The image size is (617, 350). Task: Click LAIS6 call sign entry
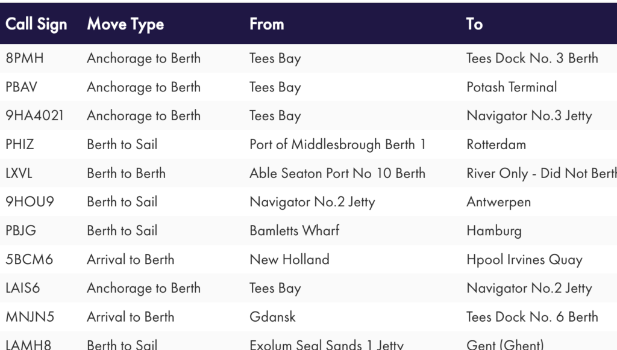[x=23, y=288]
